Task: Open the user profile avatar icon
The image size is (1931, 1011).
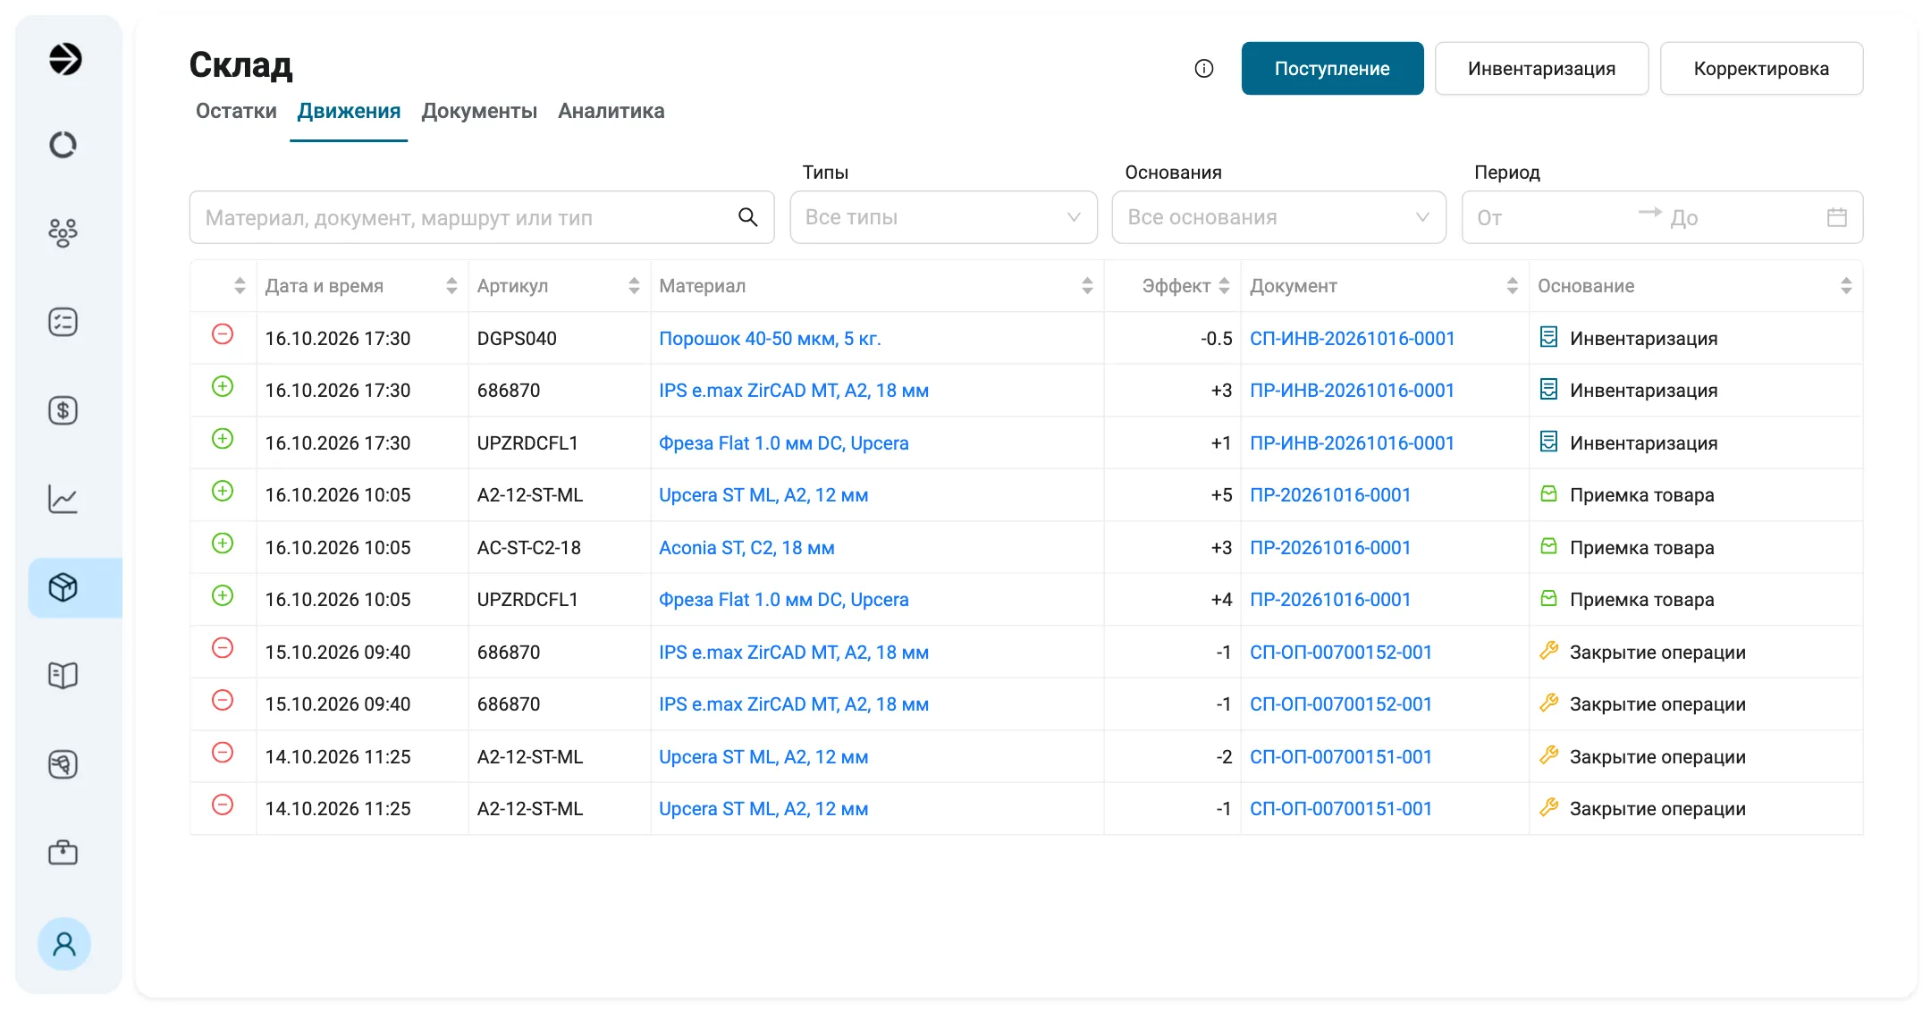Action: click(x=64, y=944)
